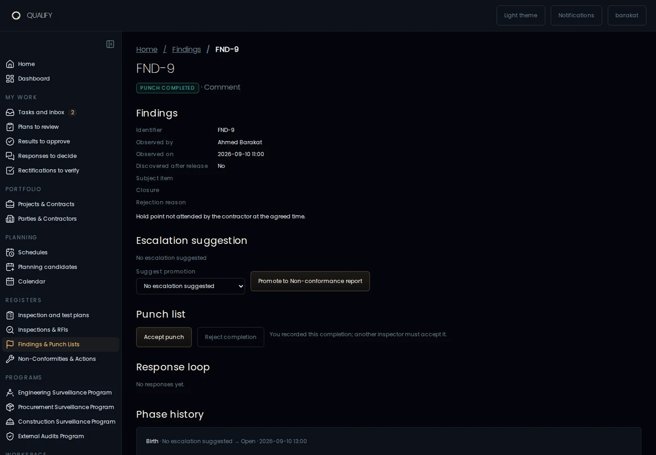
Task: Open Parties & Contractors building icon
Action: pyautogui.click(x=10, y=219)
